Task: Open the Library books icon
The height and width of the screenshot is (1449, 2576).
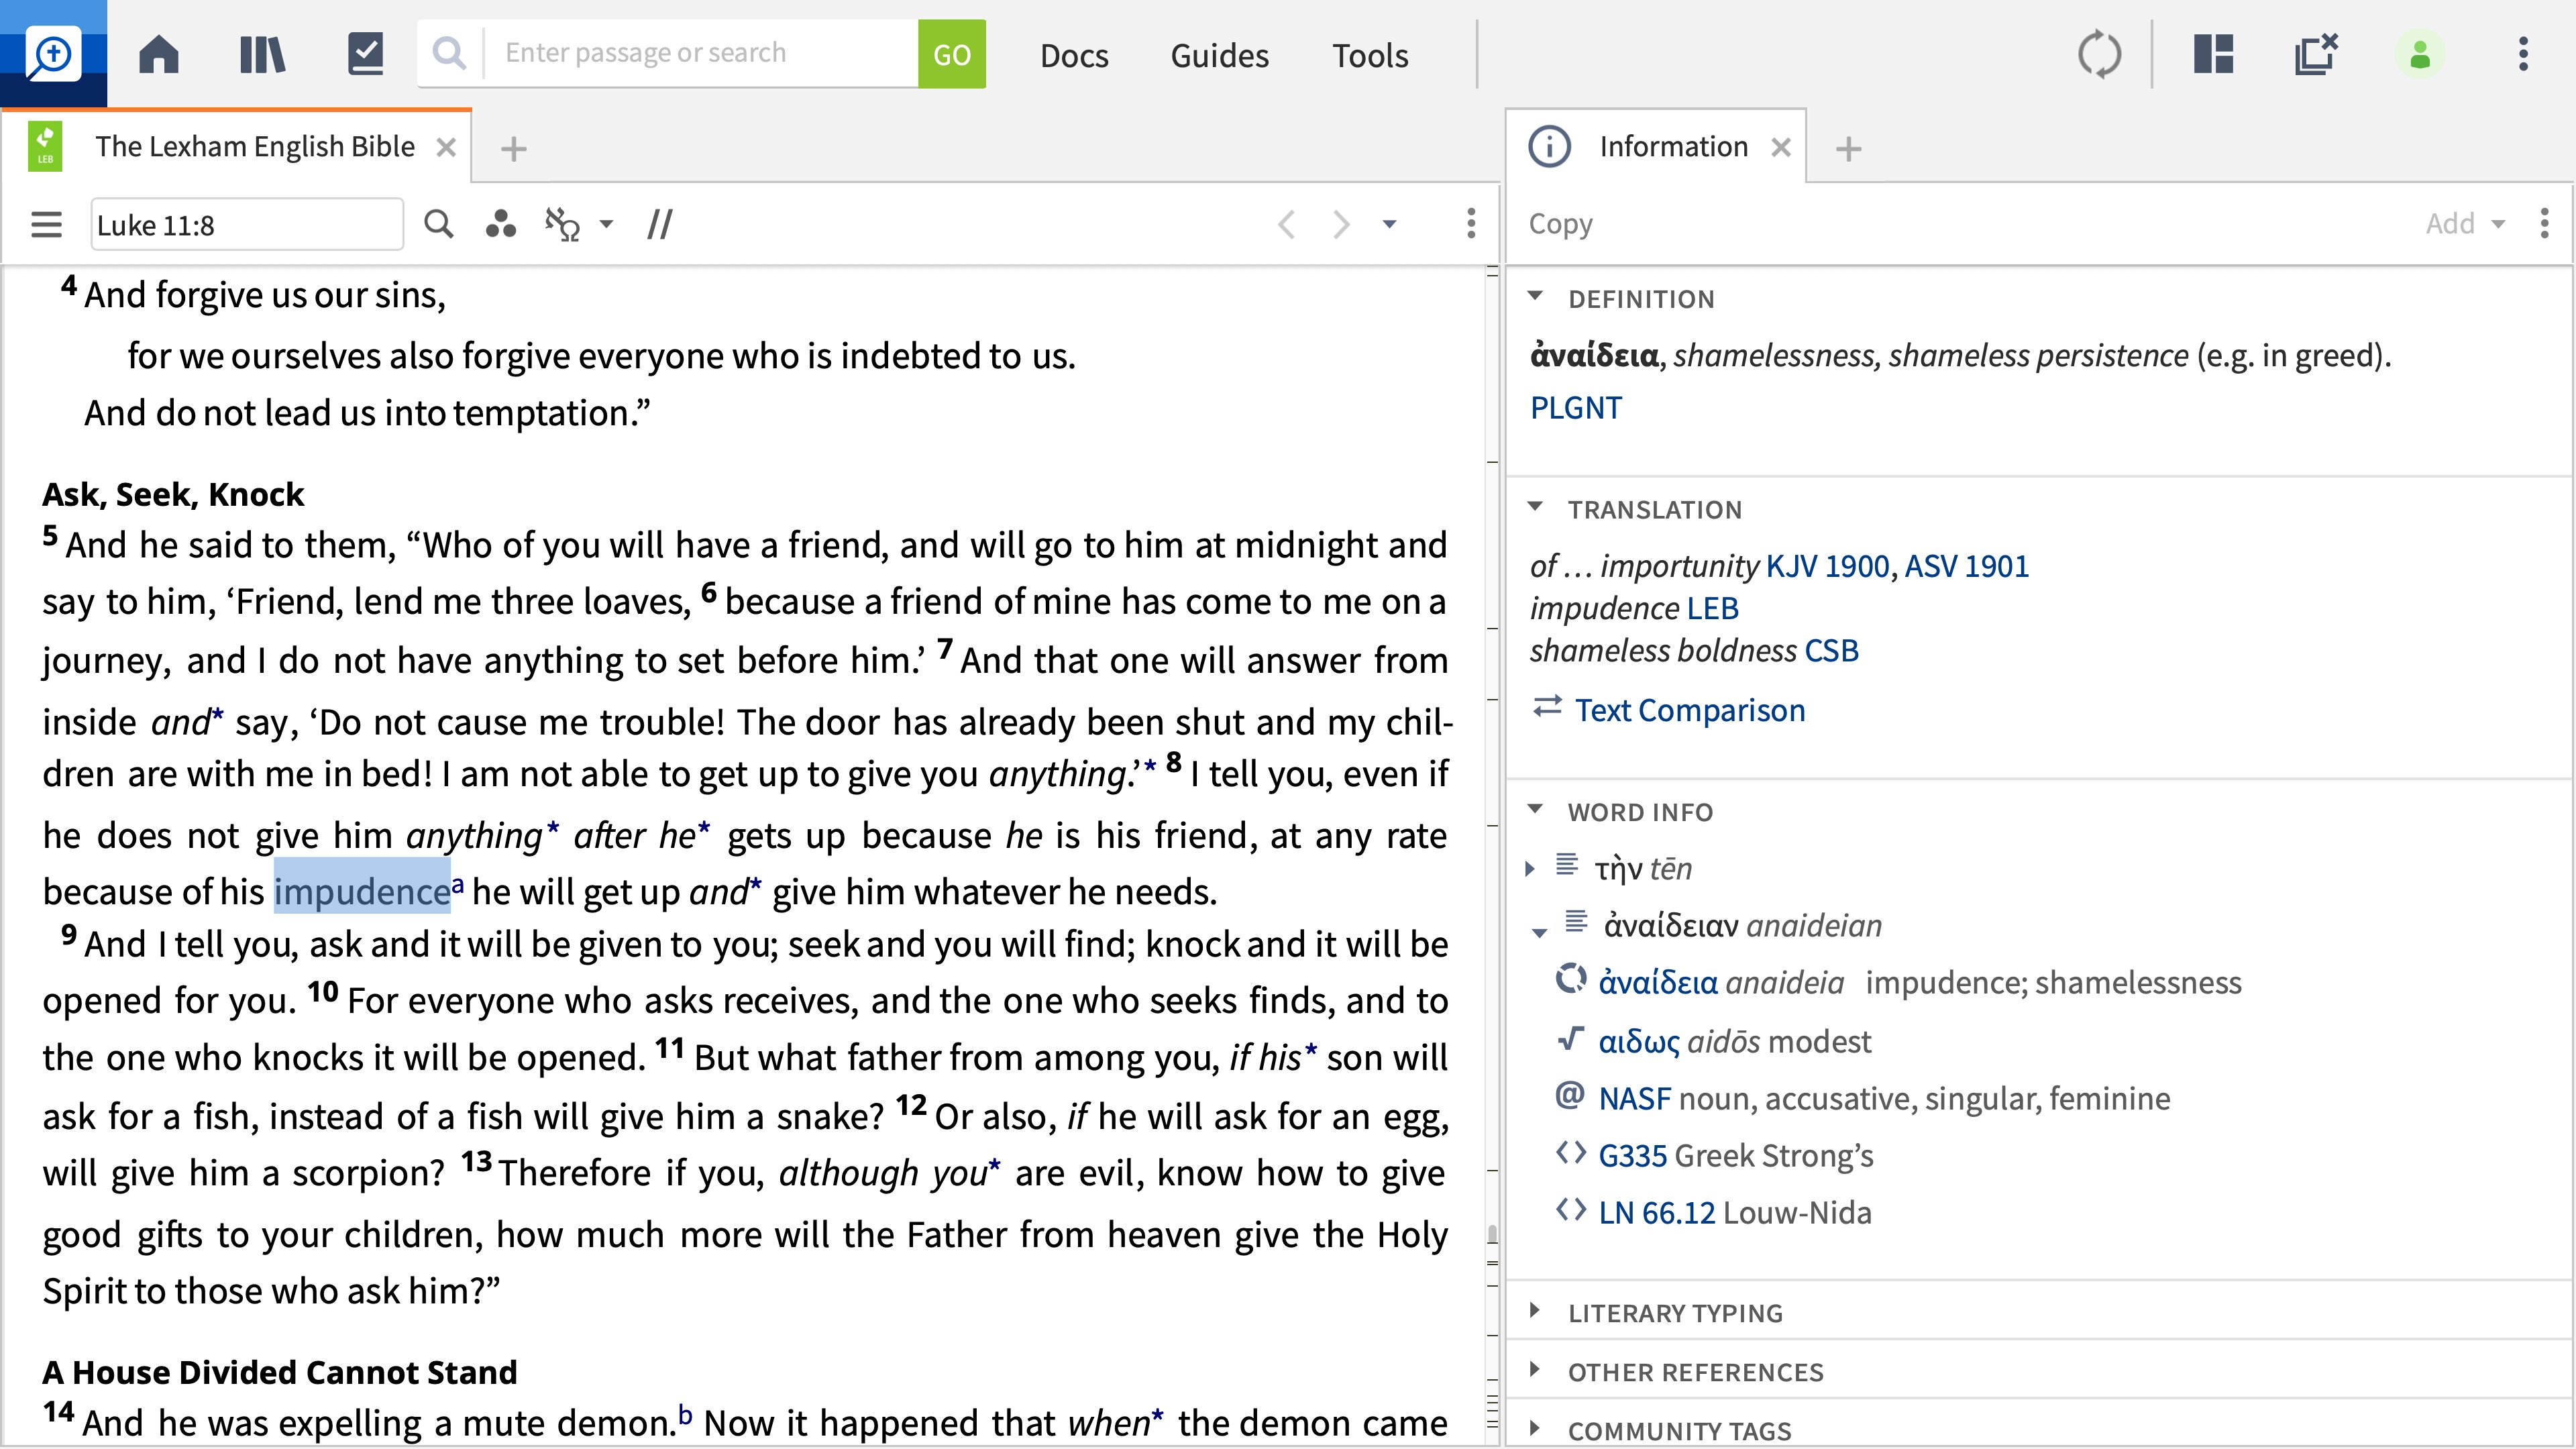Action: click(x=263, y=54)
